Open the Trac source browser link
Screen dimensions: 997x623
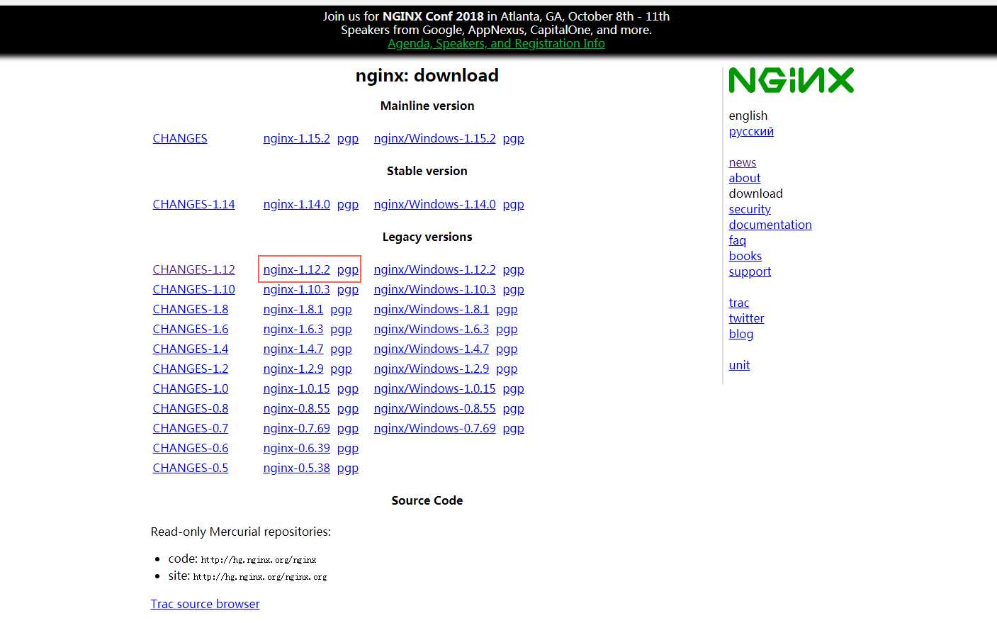point(205,604)
